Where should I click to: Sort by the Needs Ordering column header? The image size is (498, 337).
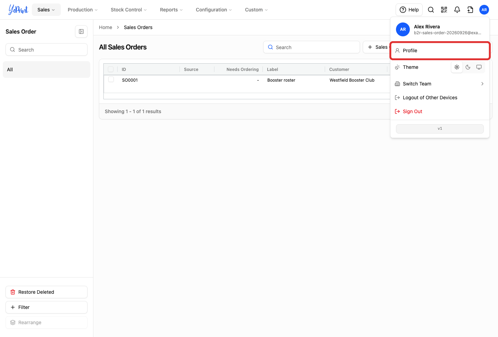242,69
